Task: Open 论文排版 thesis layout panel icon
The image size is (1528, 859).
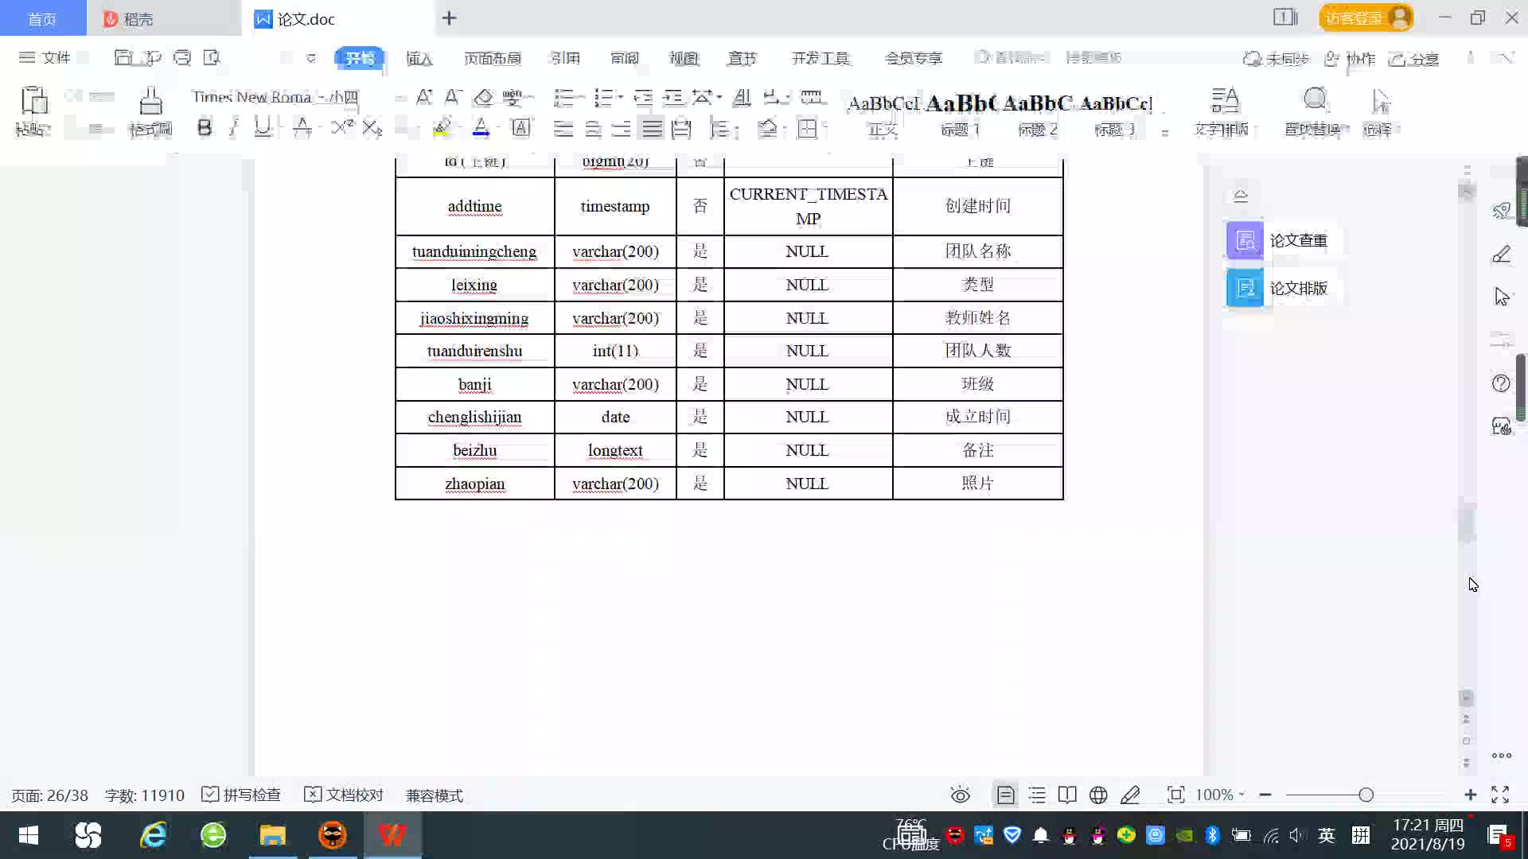Action: [1245, 288]
